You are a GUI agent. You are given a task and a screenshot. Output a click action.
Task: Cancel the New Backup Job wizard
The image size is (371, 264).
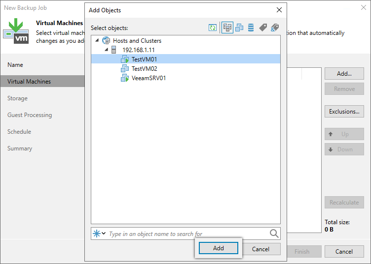coord(344,252)
